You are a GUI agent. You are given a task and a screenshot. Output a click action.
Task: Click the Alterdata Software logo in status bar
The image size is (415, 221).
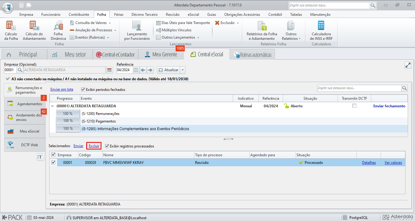[x=398, y=218]
